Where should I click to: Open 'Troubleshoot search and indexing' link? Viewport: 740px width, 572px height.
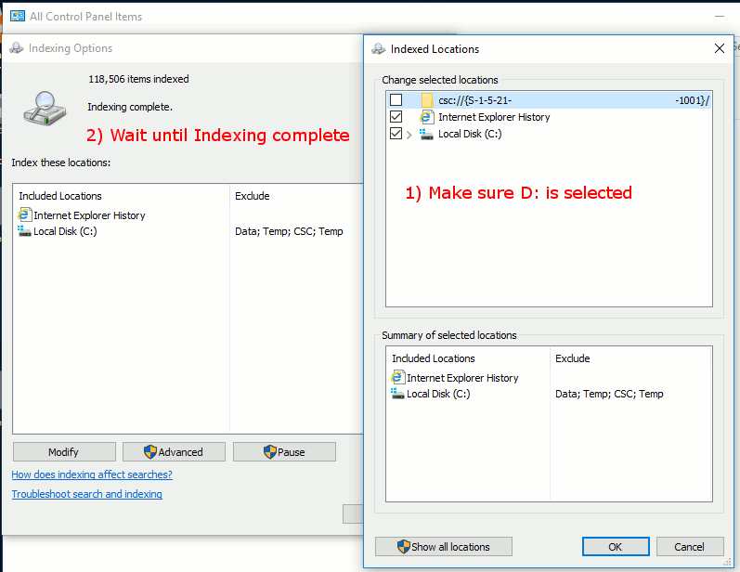(87, 494)
